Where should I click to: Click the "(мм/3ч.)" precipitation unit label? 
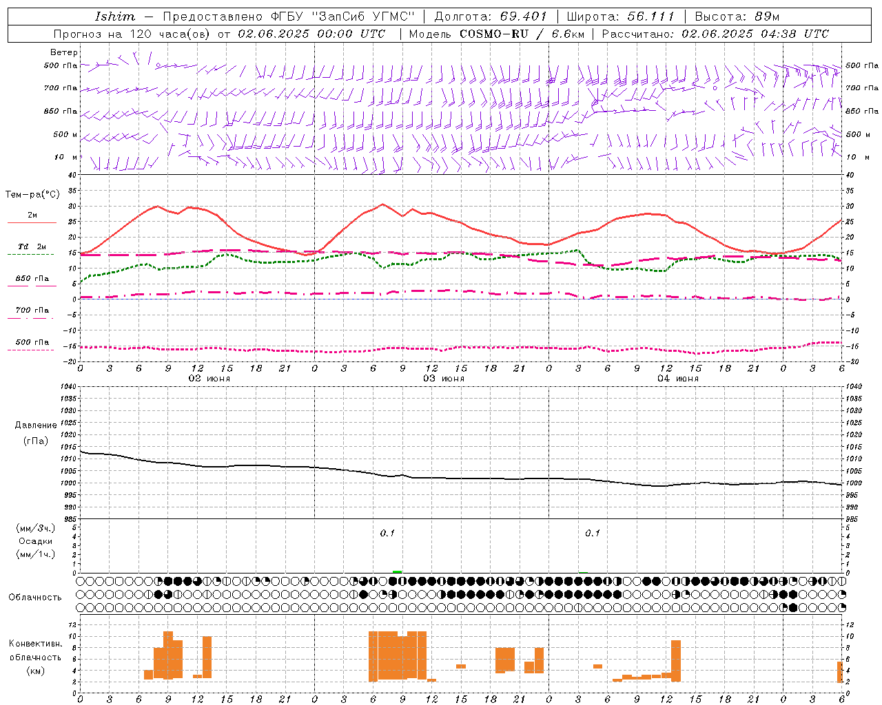click(x=36, y=528)
